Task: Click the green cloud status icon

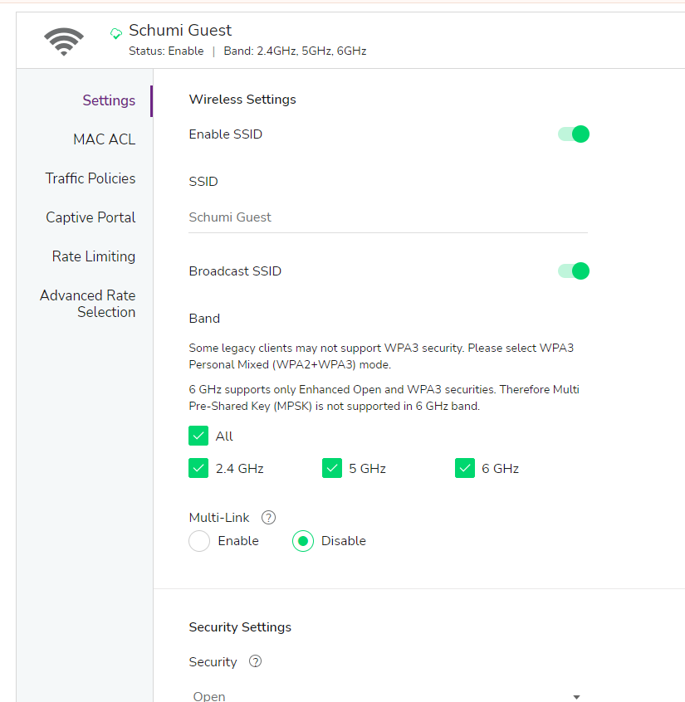Action: pos(116,33)
